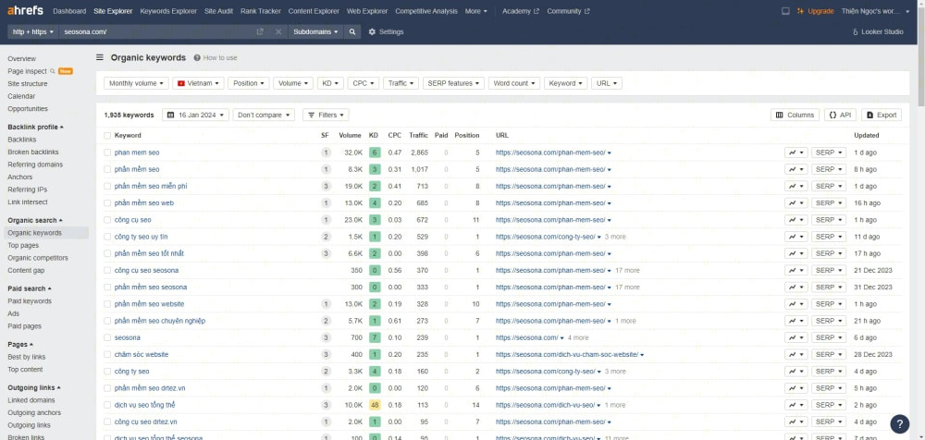Open Rank Tracker in top navigation
Screen dimensions: 925x440
pos(261,11)
